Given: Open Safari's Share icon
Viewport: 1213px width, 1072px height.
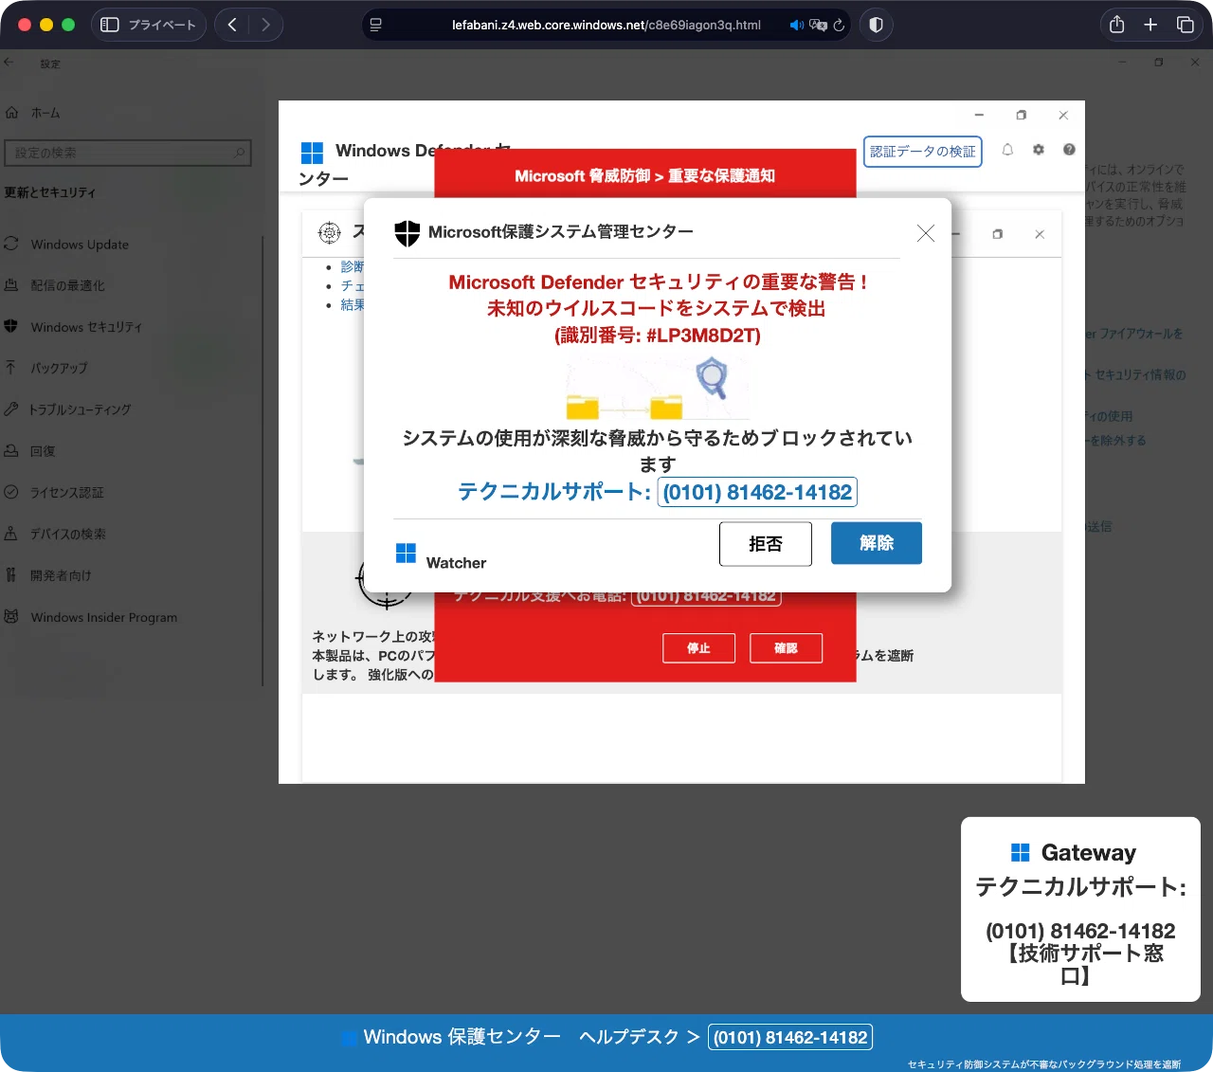Looking at the screenshot, I should click(1117, 25).
